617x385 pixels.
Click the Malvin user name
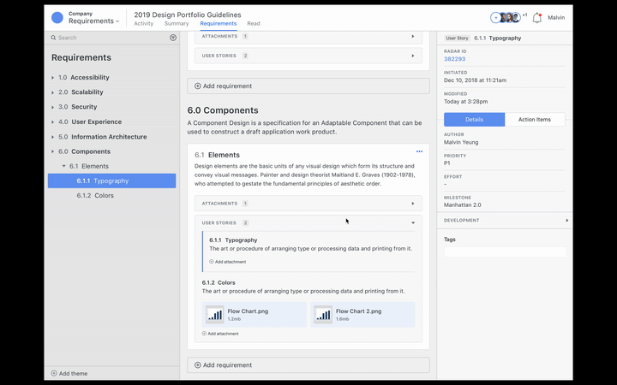click(x=556, y=18)
